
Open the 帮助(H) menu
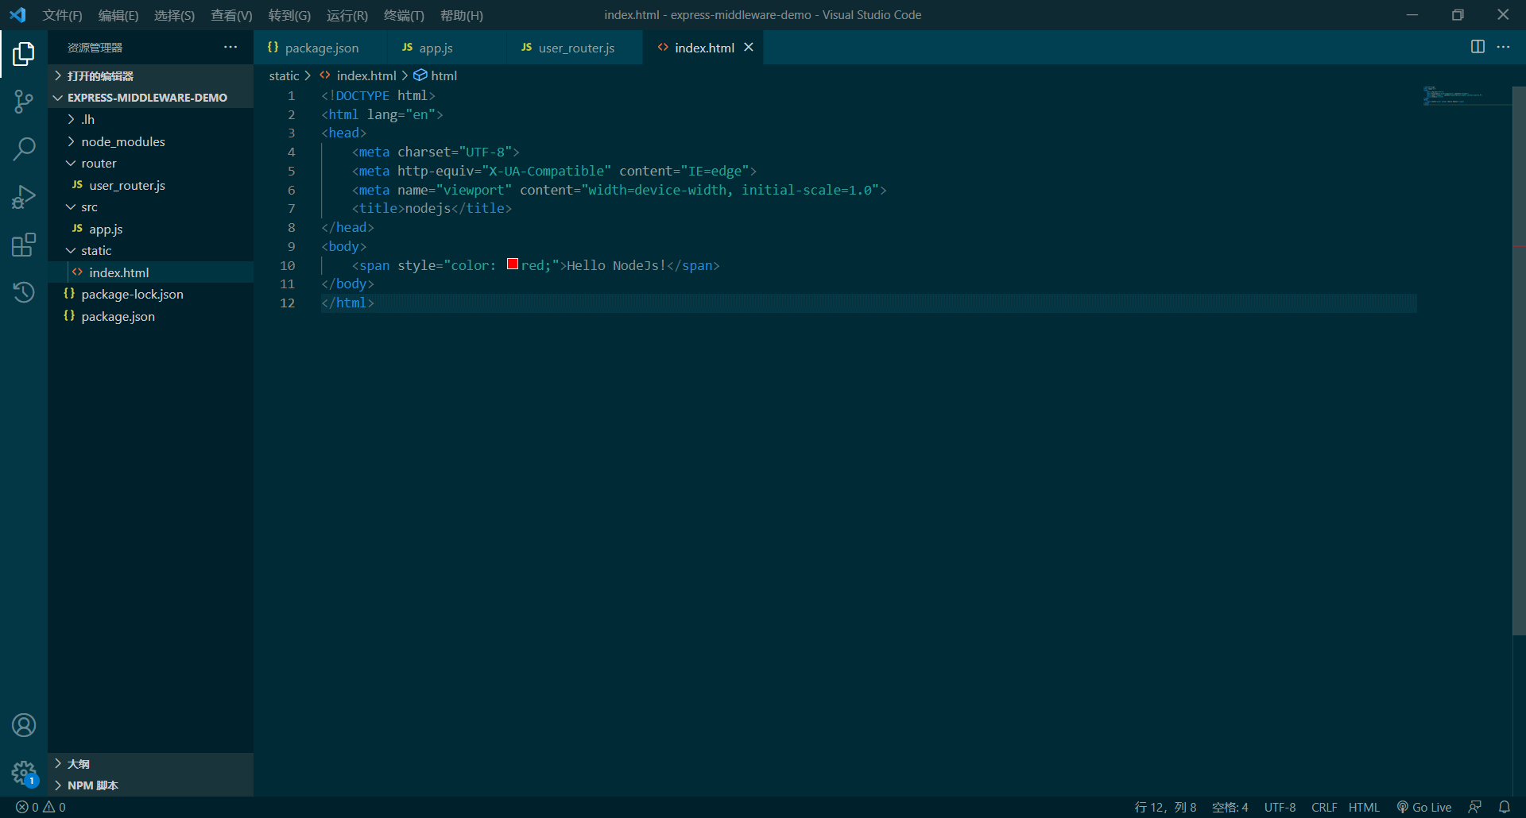coord(462,15)
